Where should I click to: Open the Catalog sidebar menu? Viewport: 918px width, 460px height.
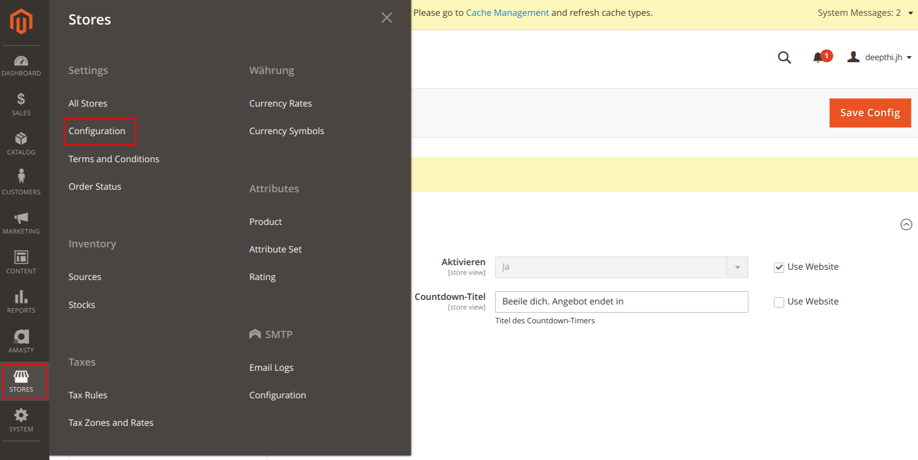coord(21,144)
